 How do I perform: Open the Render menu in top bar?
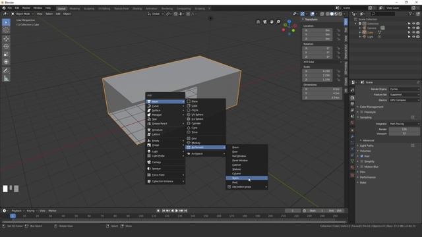coord(26,8)
